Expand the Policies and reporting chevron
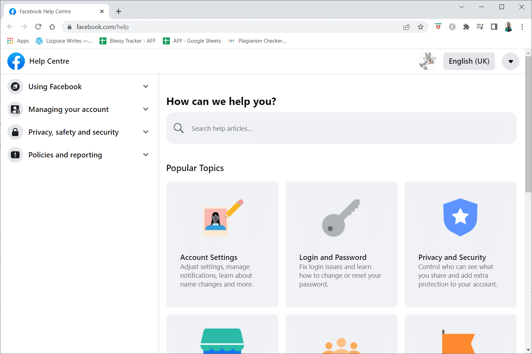 146,155
